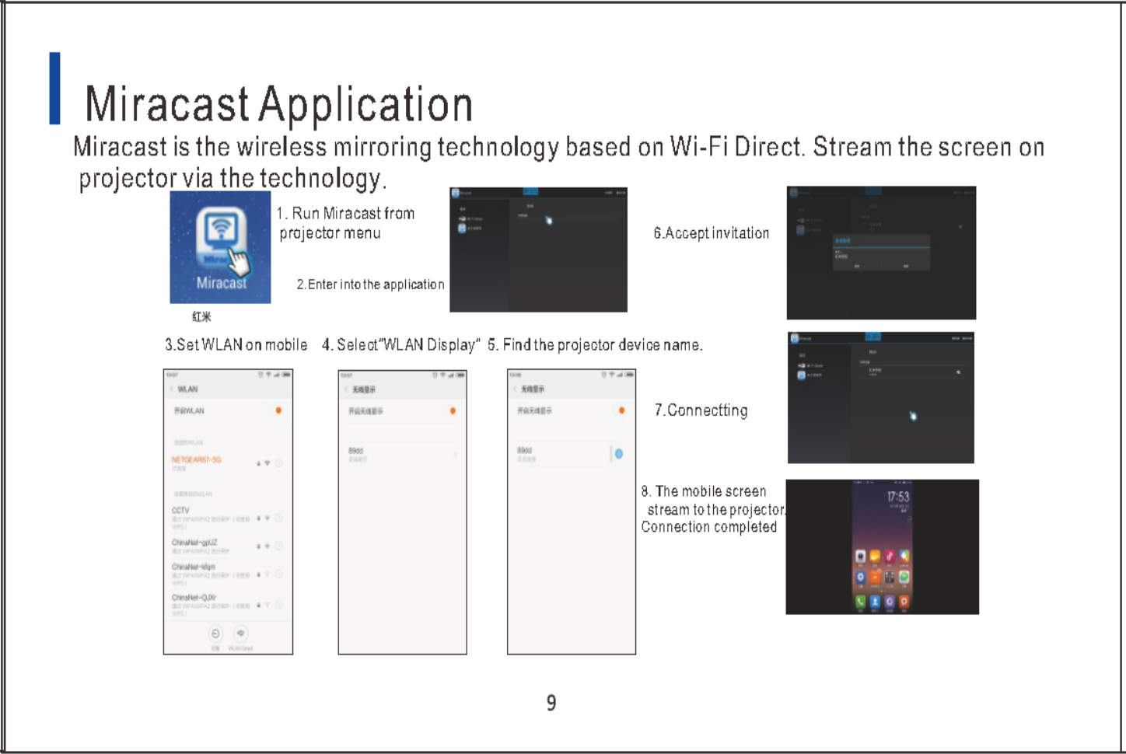Click the Miracast logo in the step 2 screenshot
This screenshot has height=754, width=1126.
(456, 193)
